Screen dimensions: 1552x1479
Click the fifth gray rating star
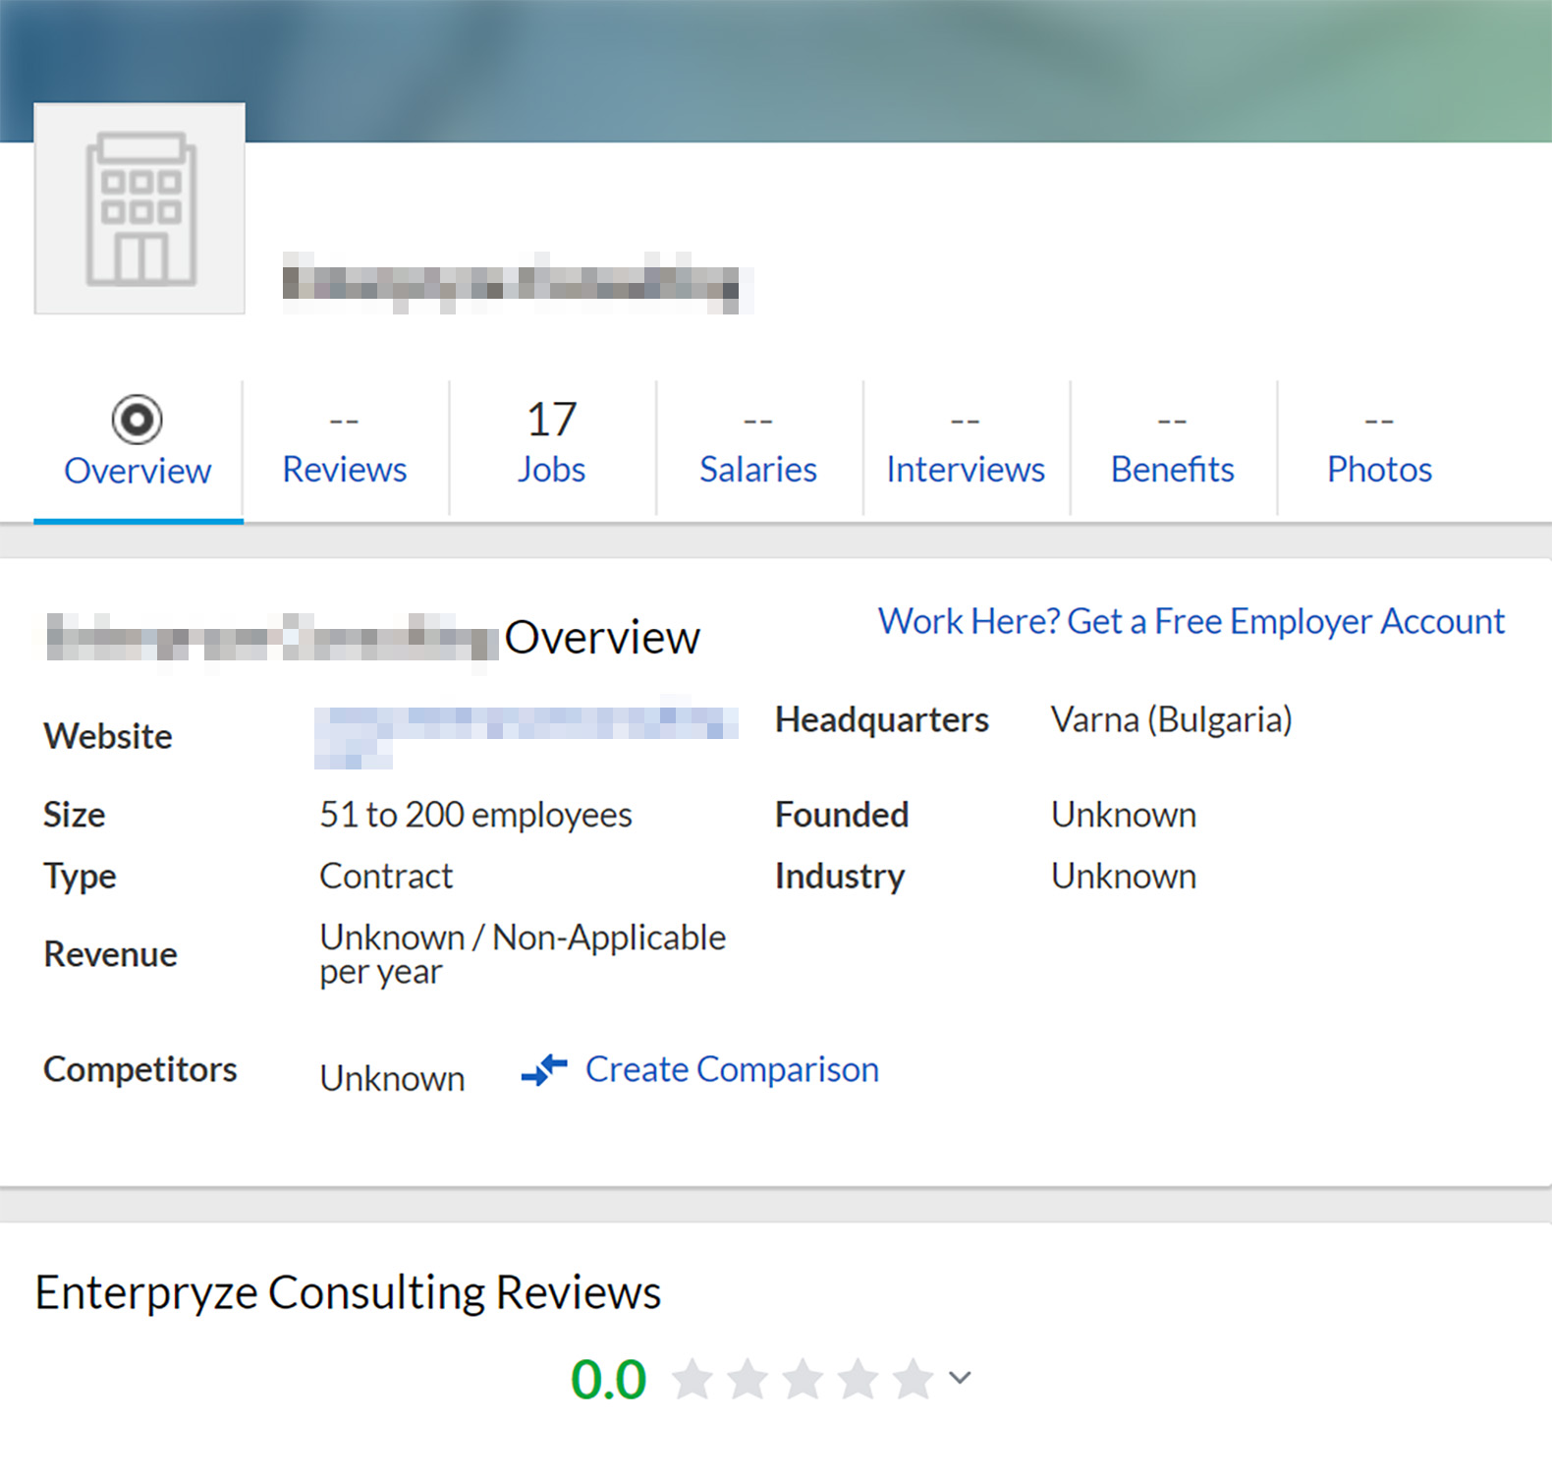[913, 1378]
